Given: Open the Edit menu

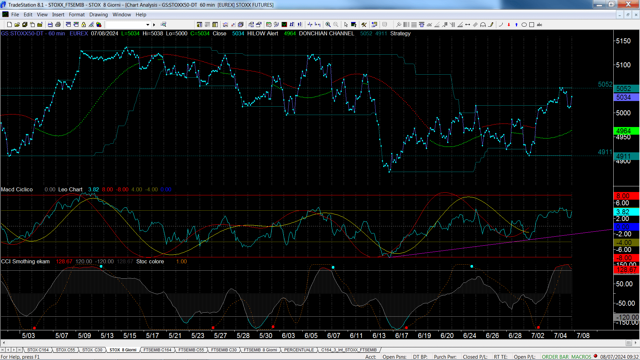Looking at the screenshot, I should [x=28, y=15].
